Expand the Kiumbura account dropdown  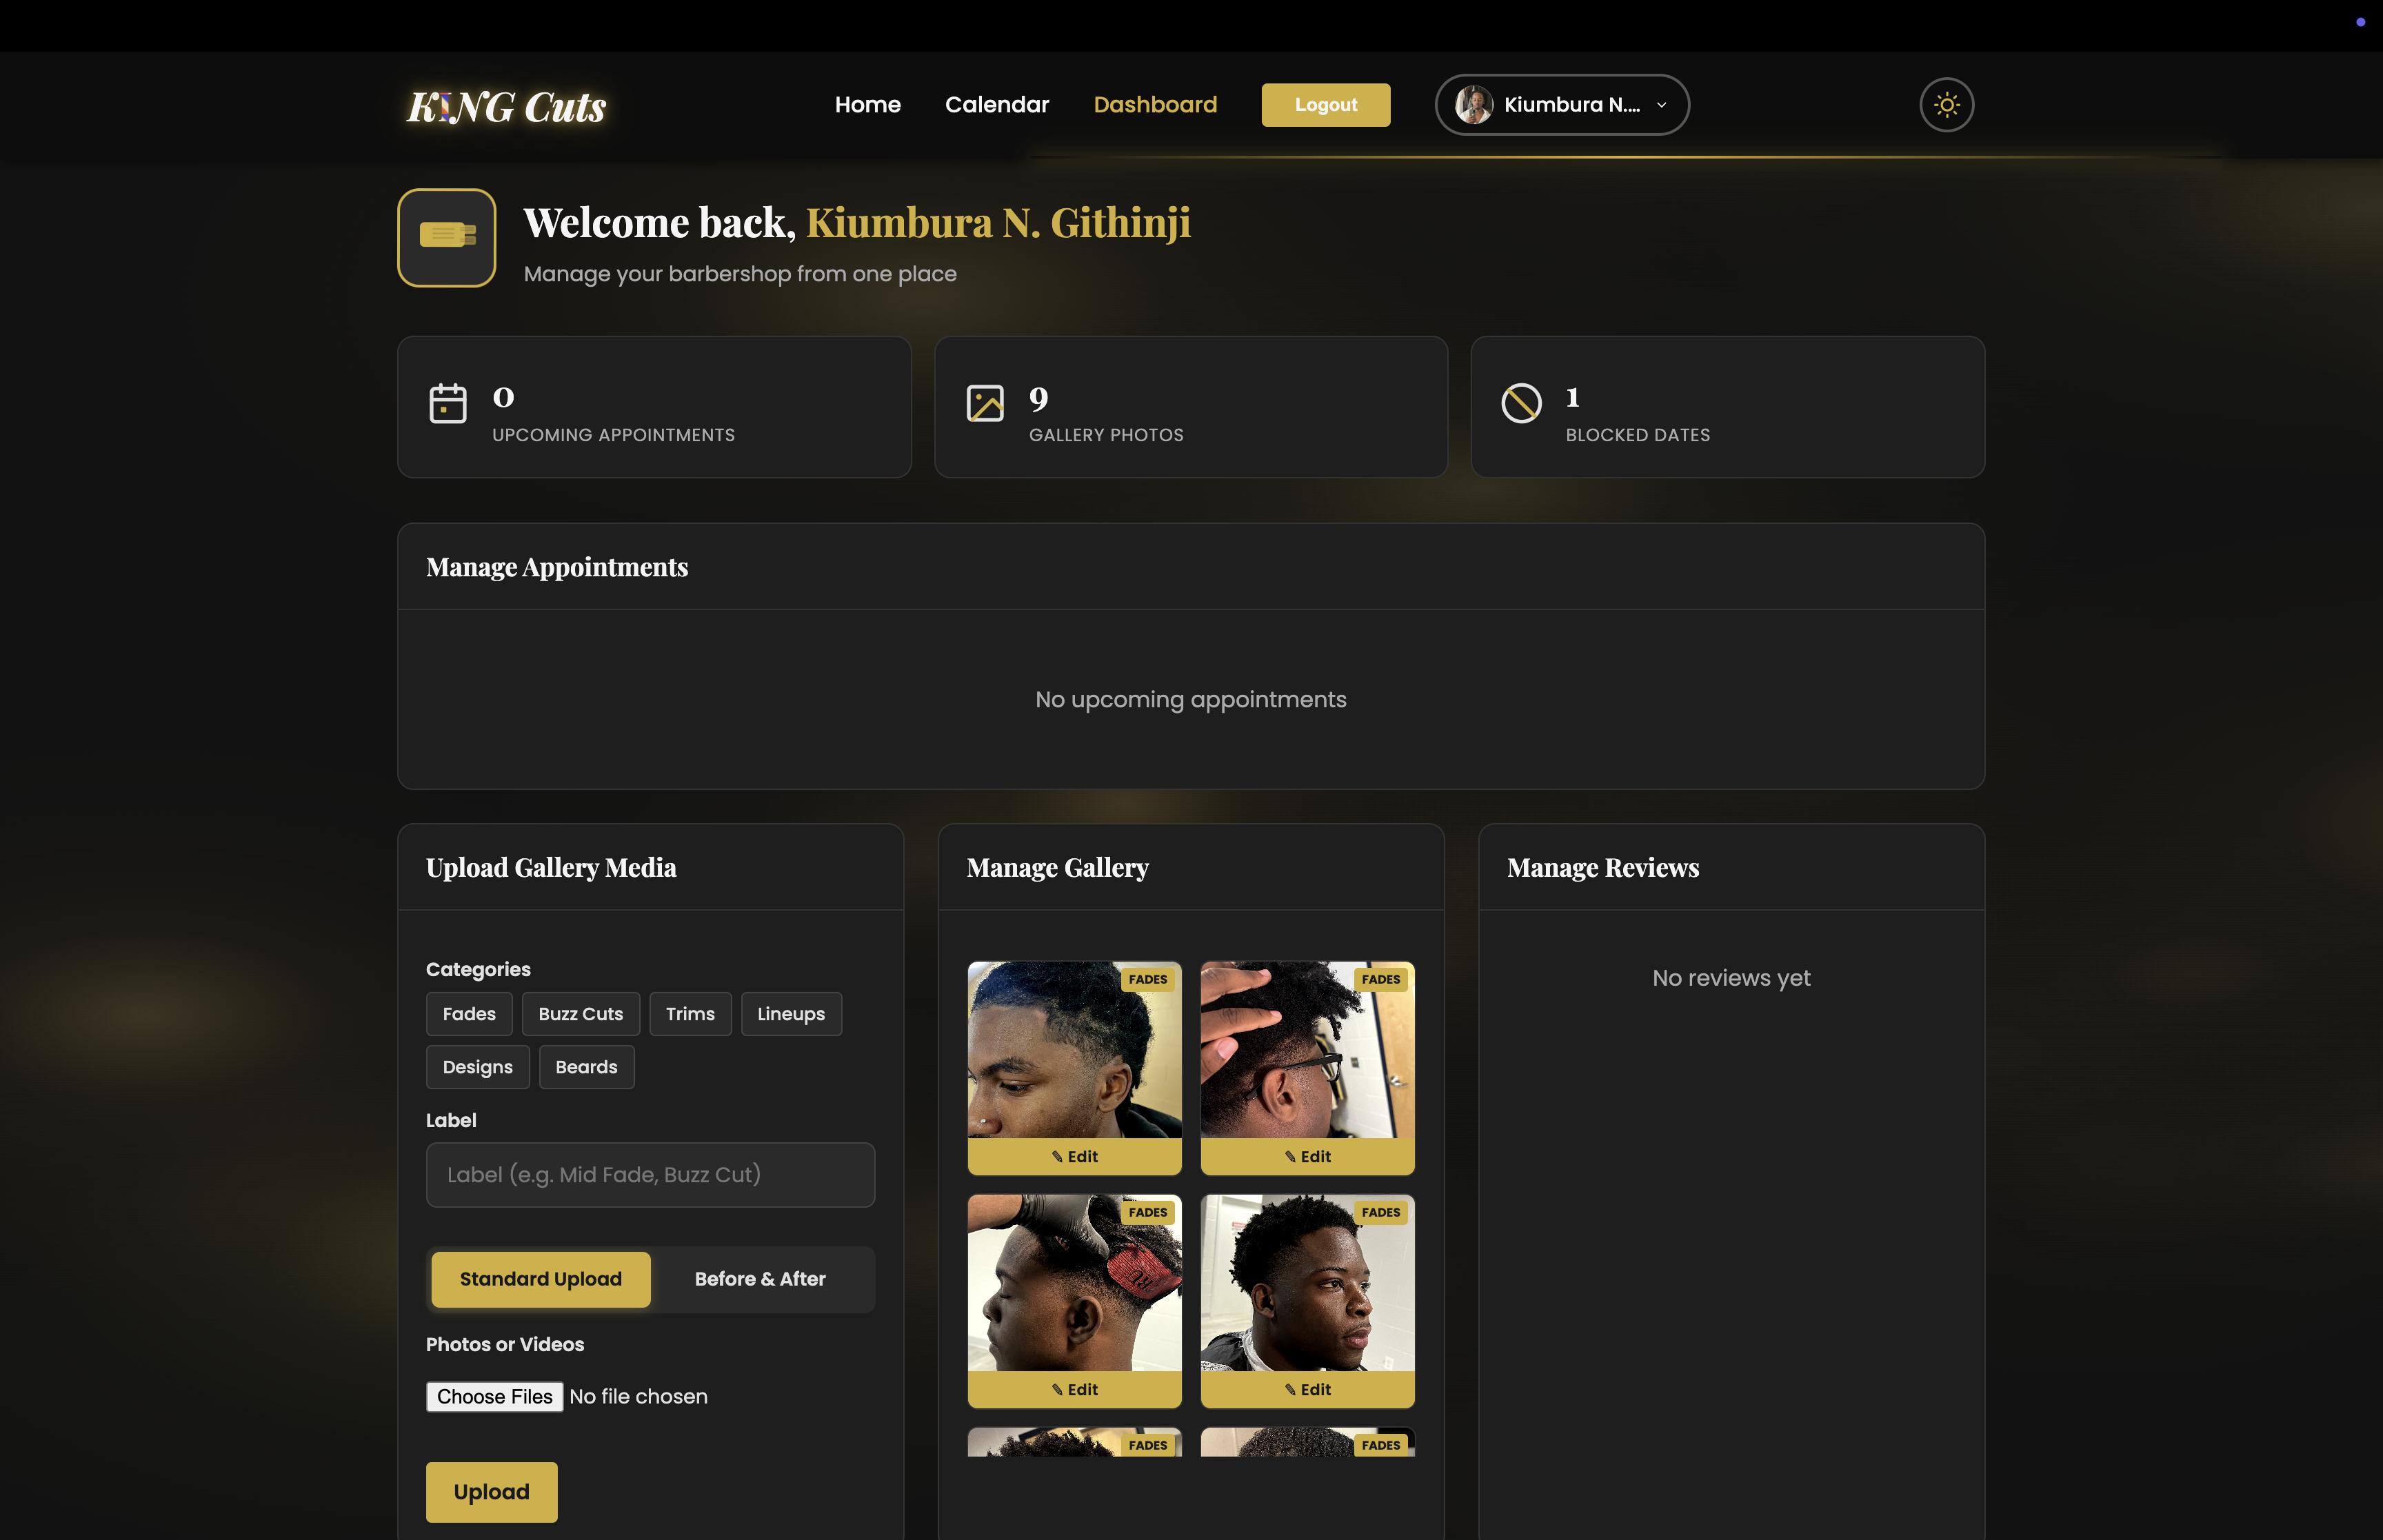pos(1661,104)
